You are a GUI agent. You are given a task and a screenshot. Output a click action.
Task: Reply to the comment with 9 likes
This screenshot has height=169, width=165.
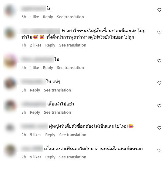[50, 157]
